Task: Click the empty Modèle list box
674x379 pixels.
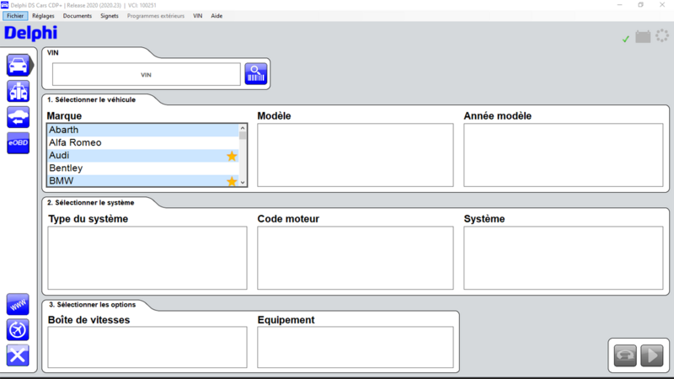Action: [355, 155]
